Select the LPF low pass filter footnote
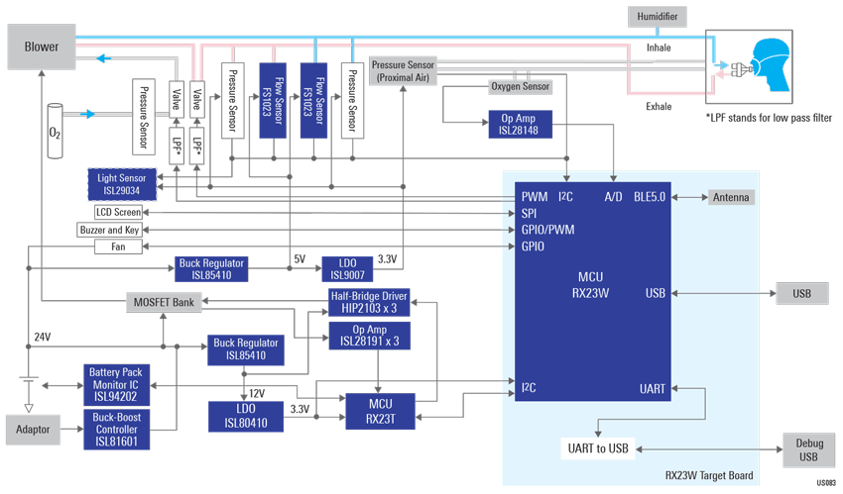 (x=769, y=118)
